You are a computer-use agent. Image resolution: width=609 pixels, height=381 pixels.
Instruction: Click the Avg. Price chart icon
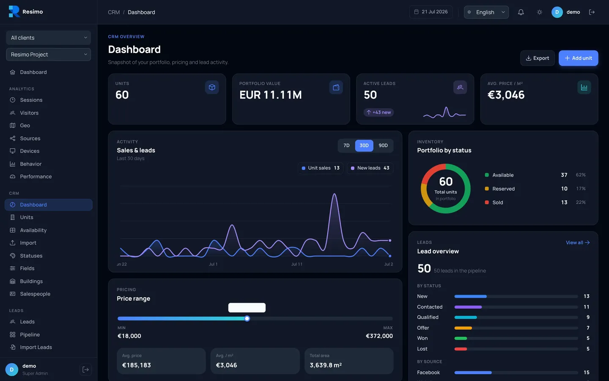tap(584, 87)
